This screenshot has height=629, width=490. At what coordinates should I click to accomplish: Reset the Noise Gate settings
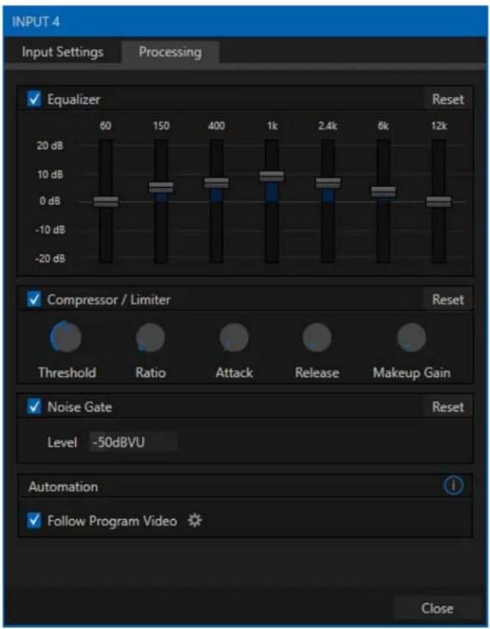[448, 407]
